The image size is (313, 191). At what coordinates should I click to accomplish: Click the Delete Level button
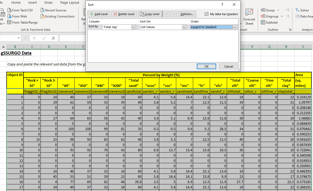pos(124,14)
